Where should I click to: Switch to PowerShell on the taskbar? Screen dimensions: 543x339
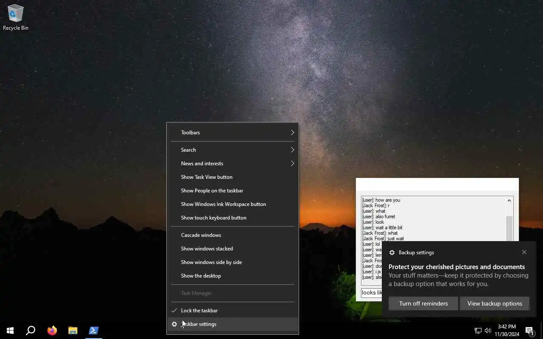tap(94, 331)
